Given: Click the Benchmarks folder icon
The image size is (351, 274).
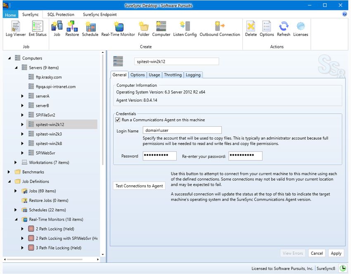Looking at the screenshot, I should (17, 172).
